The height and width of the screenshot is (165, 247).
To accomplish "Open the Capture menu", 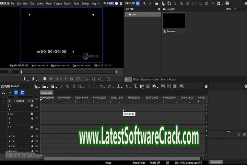I will click(x=58, y=3).
